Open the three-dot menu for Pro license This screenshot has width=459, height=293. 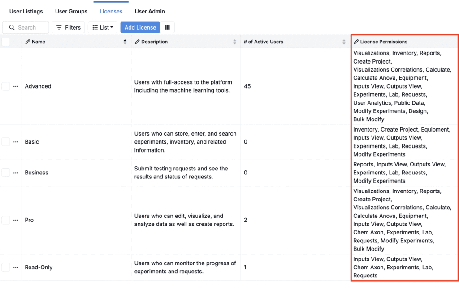pos(16,220)
